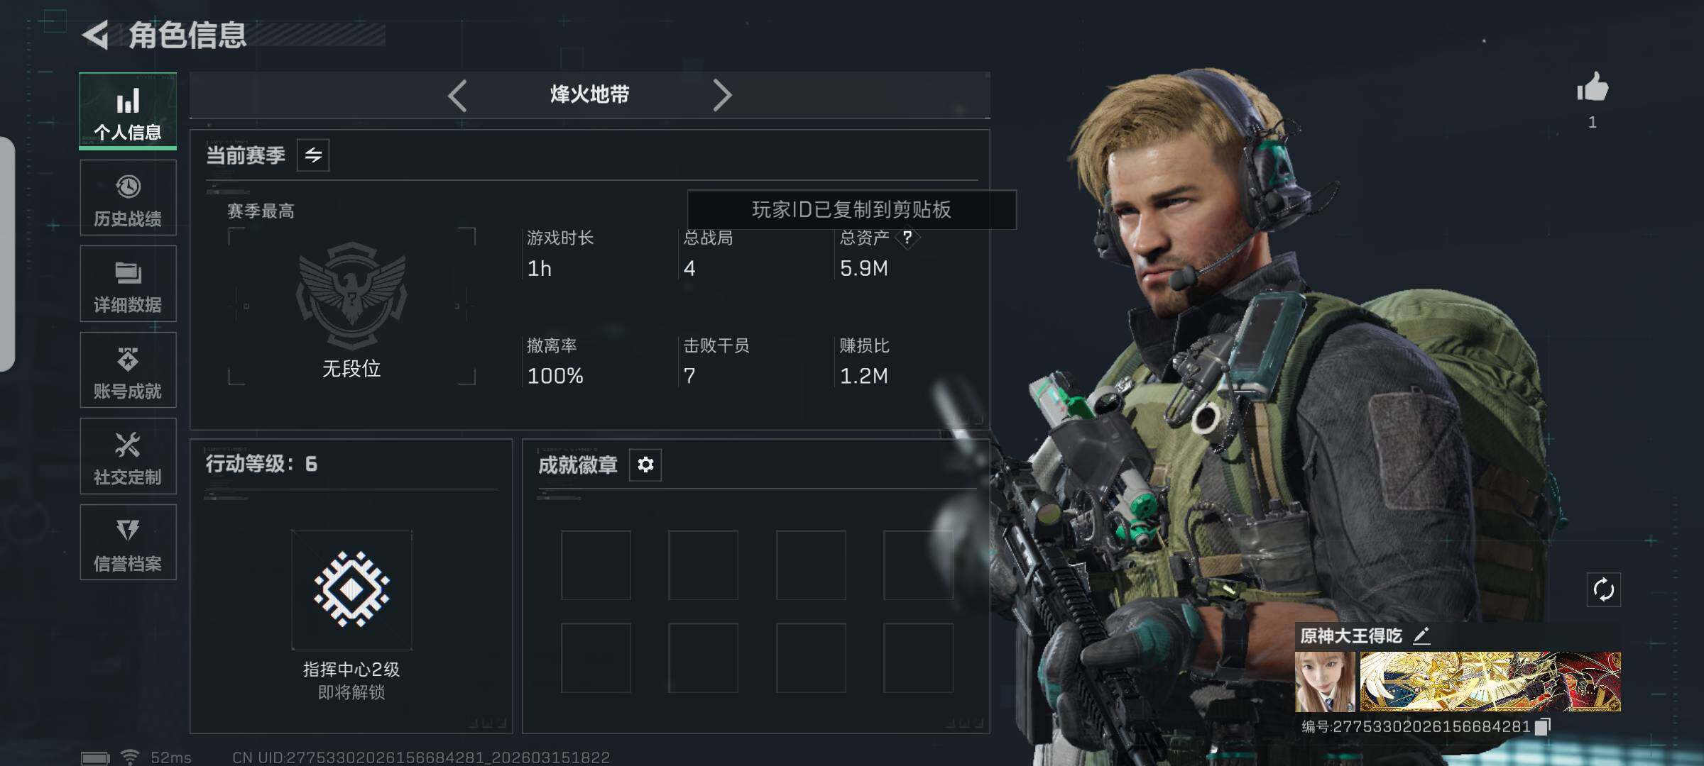
Task: Open the 成就徽章 settings gear
Action: (645, 465)
